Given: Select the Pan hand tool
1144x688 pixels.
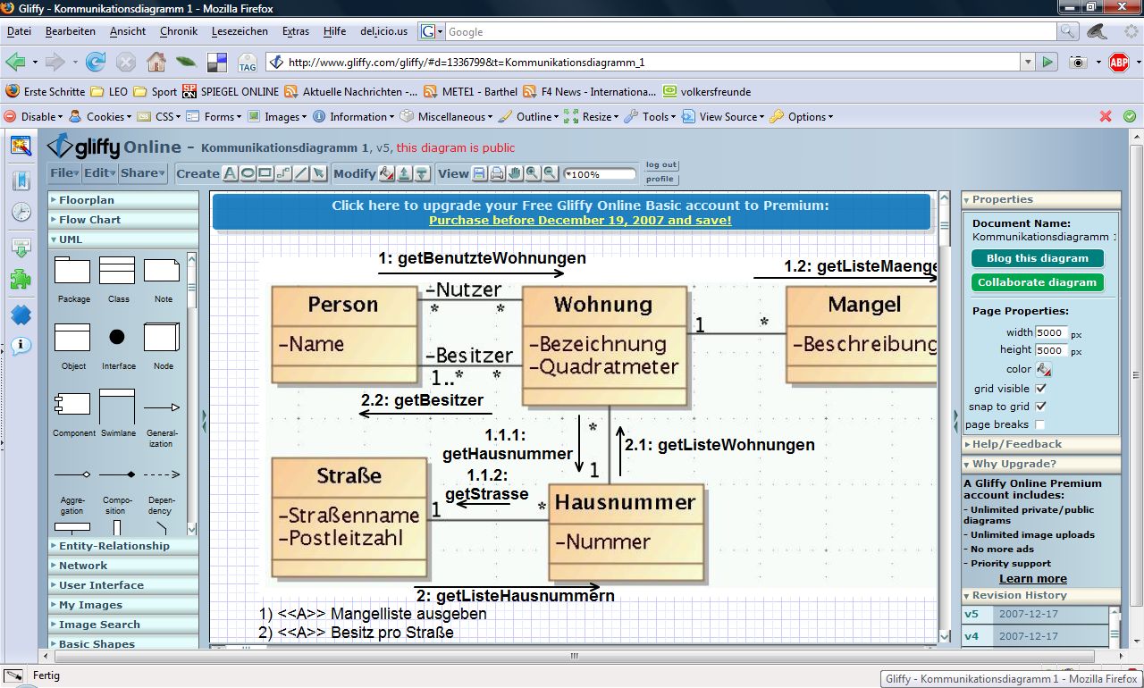Looking at the screenshot, I should click(x=515, y=173).
